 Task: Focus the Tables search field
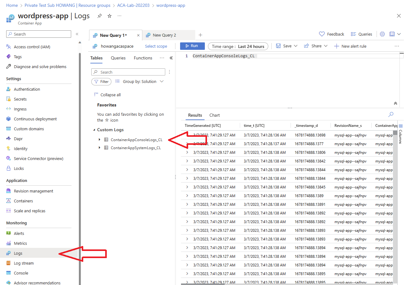tap(128, 72)
